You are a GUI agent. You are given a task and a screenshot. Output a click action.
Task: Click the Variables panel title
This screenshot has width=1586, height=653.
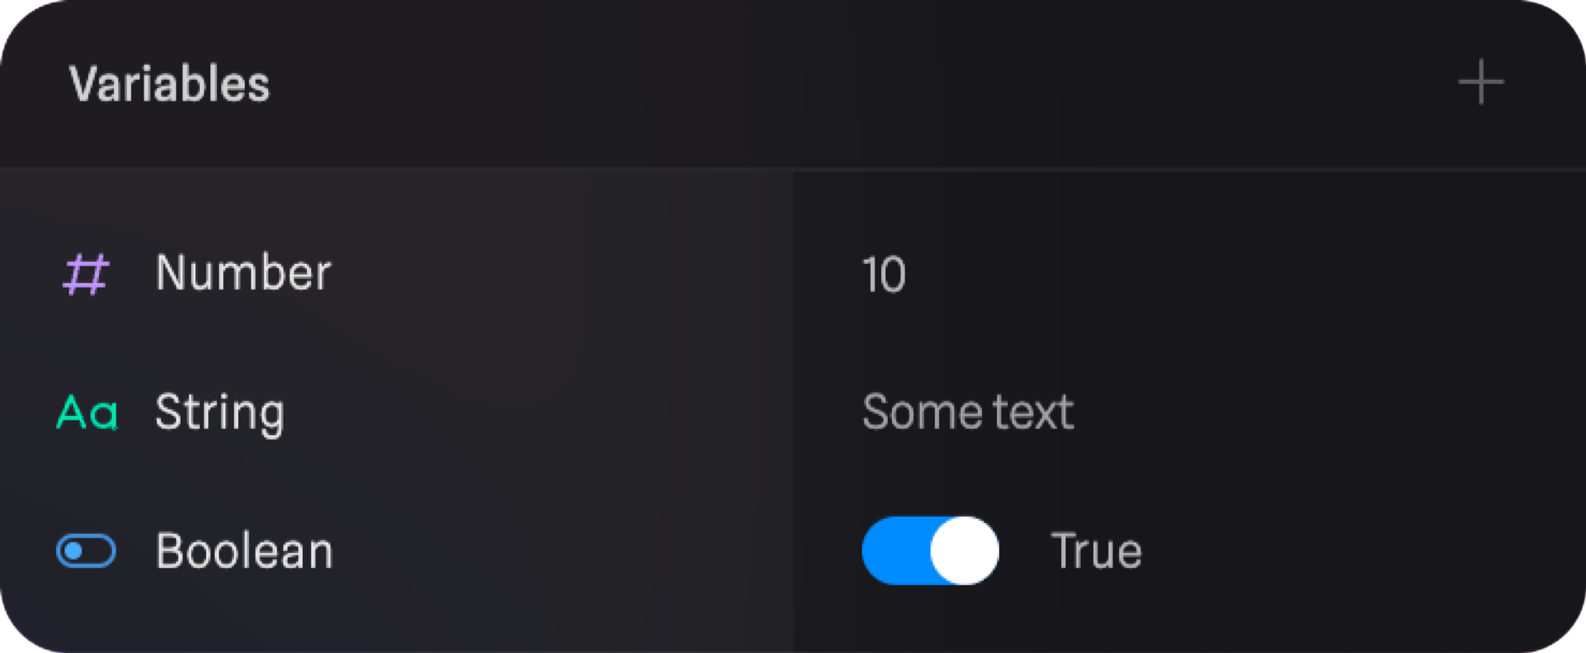click(x=170, y=84)
